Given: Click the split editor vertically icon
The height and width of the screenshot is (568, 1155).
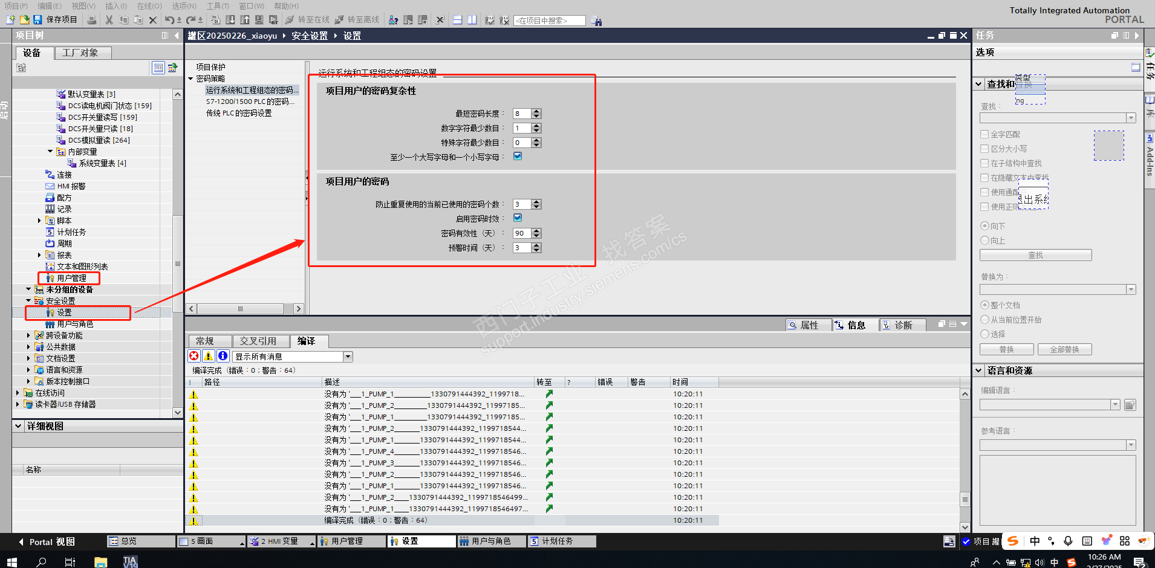Looking at the screenshot, I should (472, 20).
